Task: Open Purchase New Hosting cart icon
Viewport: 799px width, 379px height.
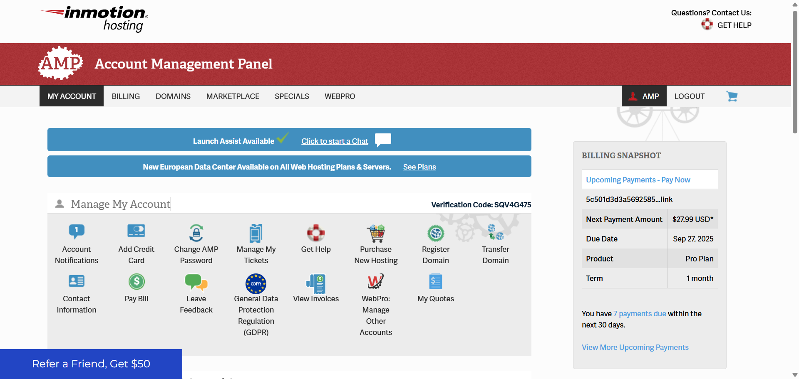Action: click(x=376, y=233)
